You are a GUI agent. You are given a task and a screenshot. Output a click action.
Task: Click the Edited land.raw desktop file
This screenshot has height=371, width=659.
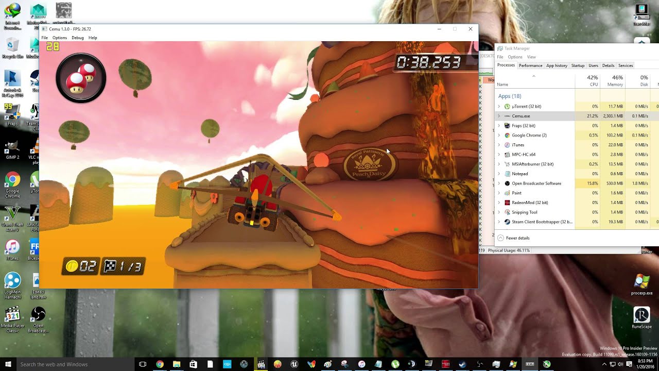38,286
